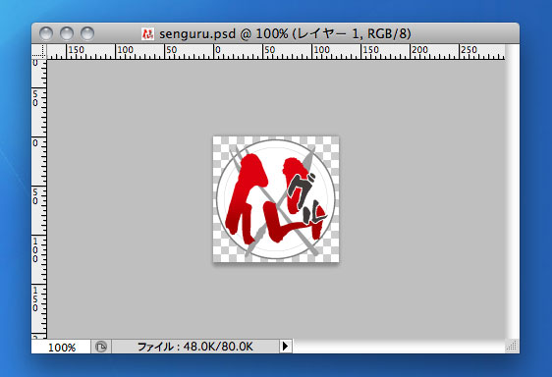The width and height of the screenshot is (552, 377).
Task: Close the senguru.psd document window
Action: click(x=46, y=33)
